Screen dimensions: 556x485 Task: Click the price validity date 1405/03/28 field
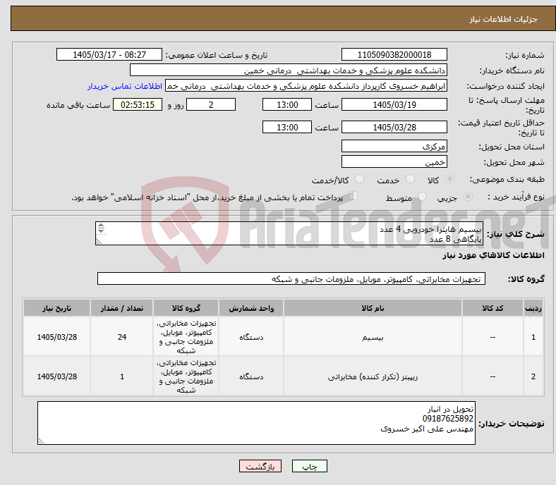click(394, 127)
